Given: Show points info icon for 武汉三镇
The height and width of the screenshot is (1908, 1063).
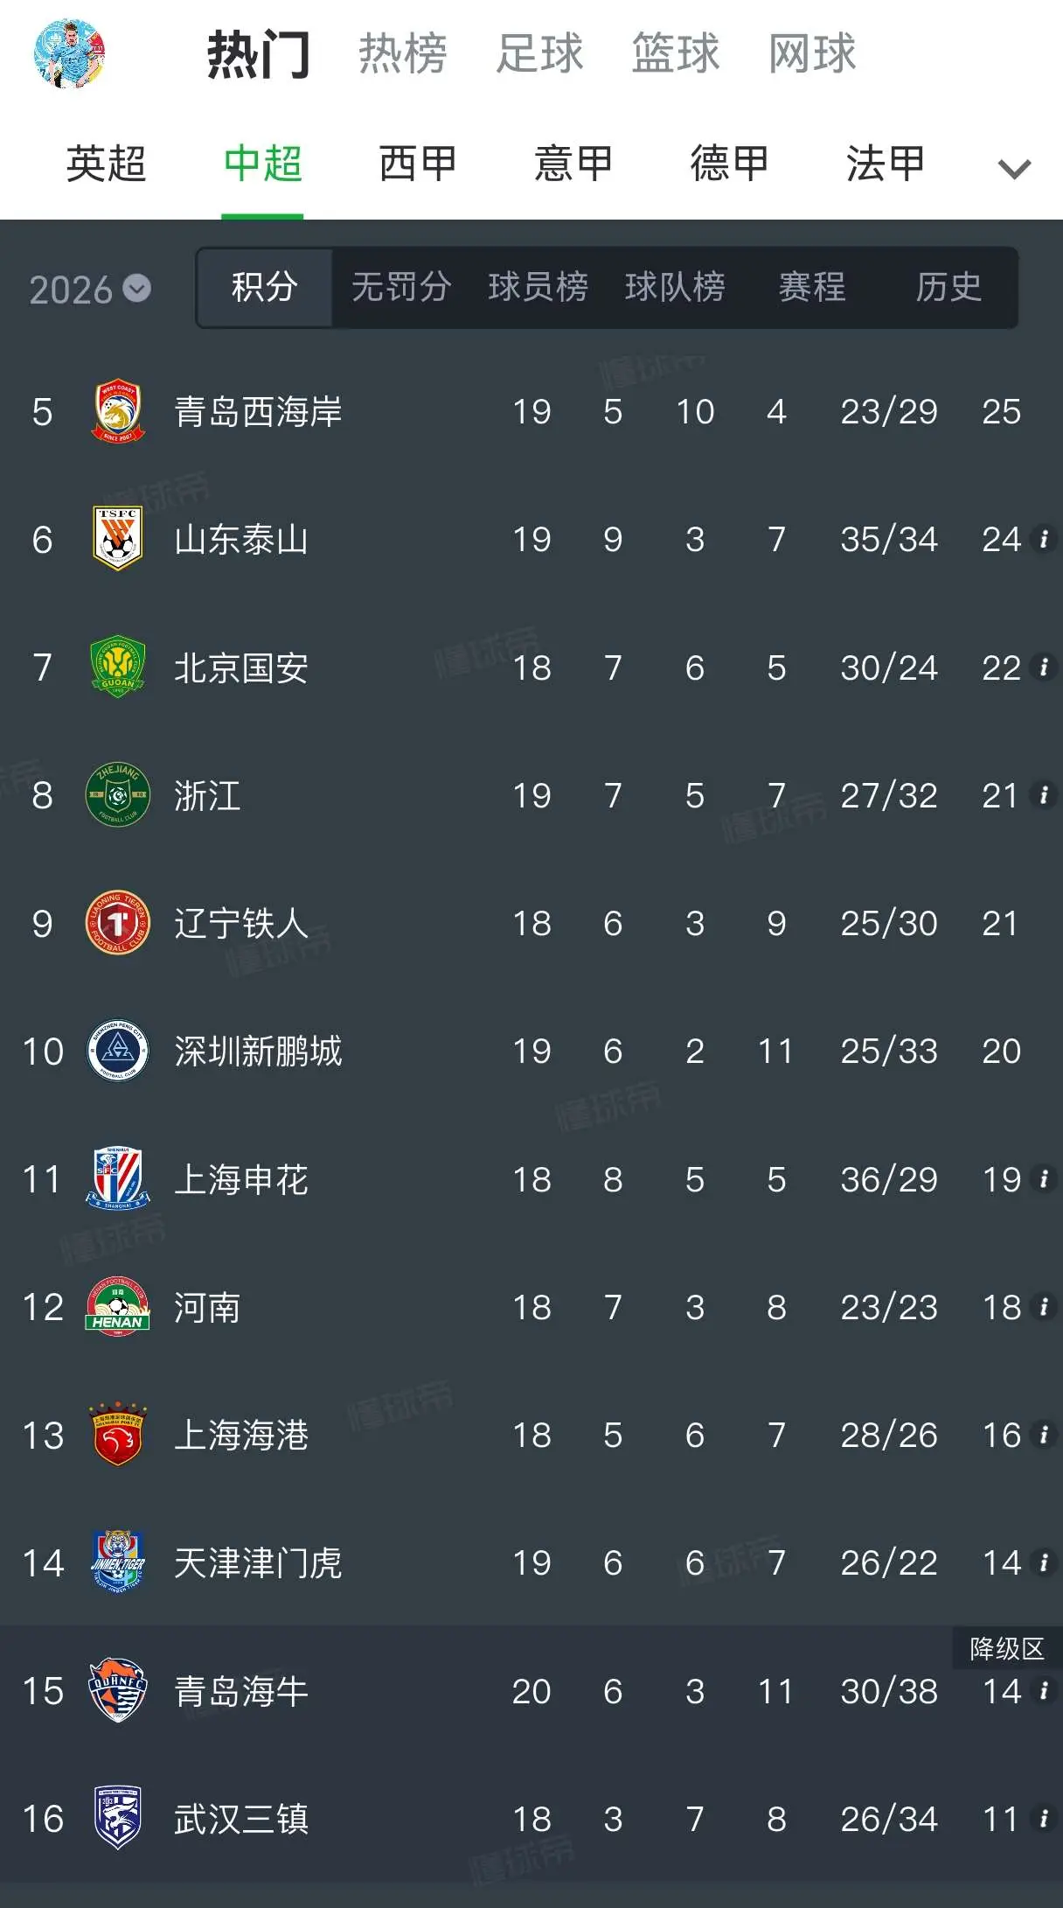Looking at the screenshot, I should coord(1043,1819).
